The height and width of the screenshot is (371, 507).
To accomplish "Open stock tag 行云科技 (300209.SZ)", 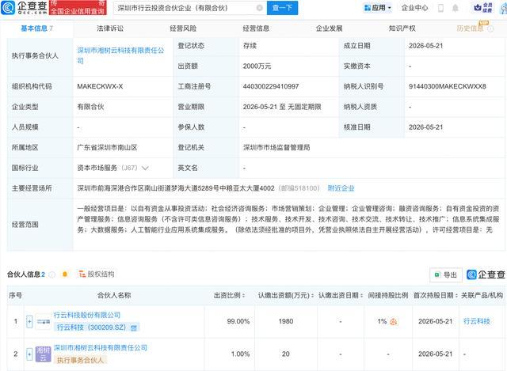I will 97,327.
